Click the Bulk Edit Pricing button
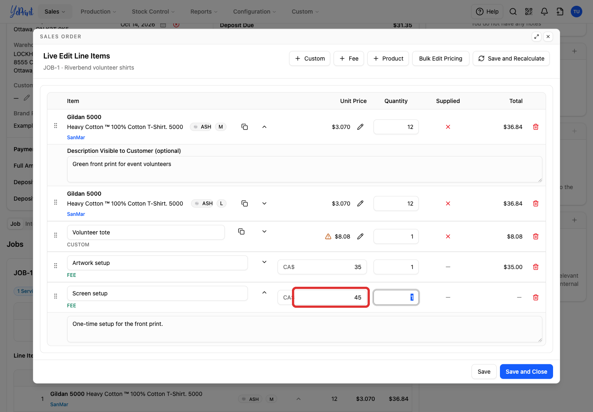The height and width of the screenshot is (412, 593). click(x=441, y=59)
